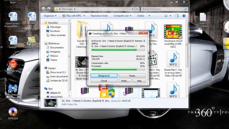Open Disco local (C:)
This screenshot has width=229, height=129.
[58, 72]
